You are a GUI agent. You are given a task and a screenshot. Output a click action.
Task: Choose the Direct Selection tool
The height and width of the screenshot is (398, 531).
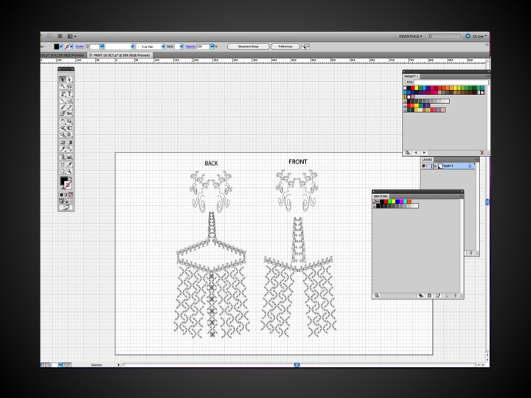click(69, 79)
